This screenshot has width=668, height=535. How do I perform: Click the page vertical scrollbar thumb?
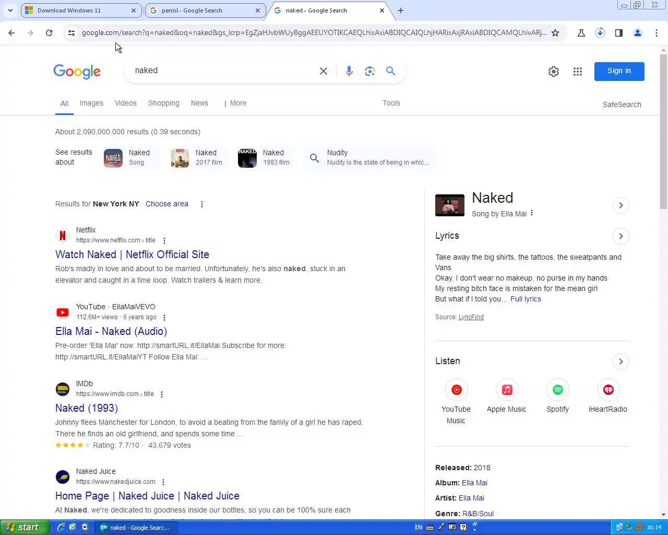coord(664,132)
